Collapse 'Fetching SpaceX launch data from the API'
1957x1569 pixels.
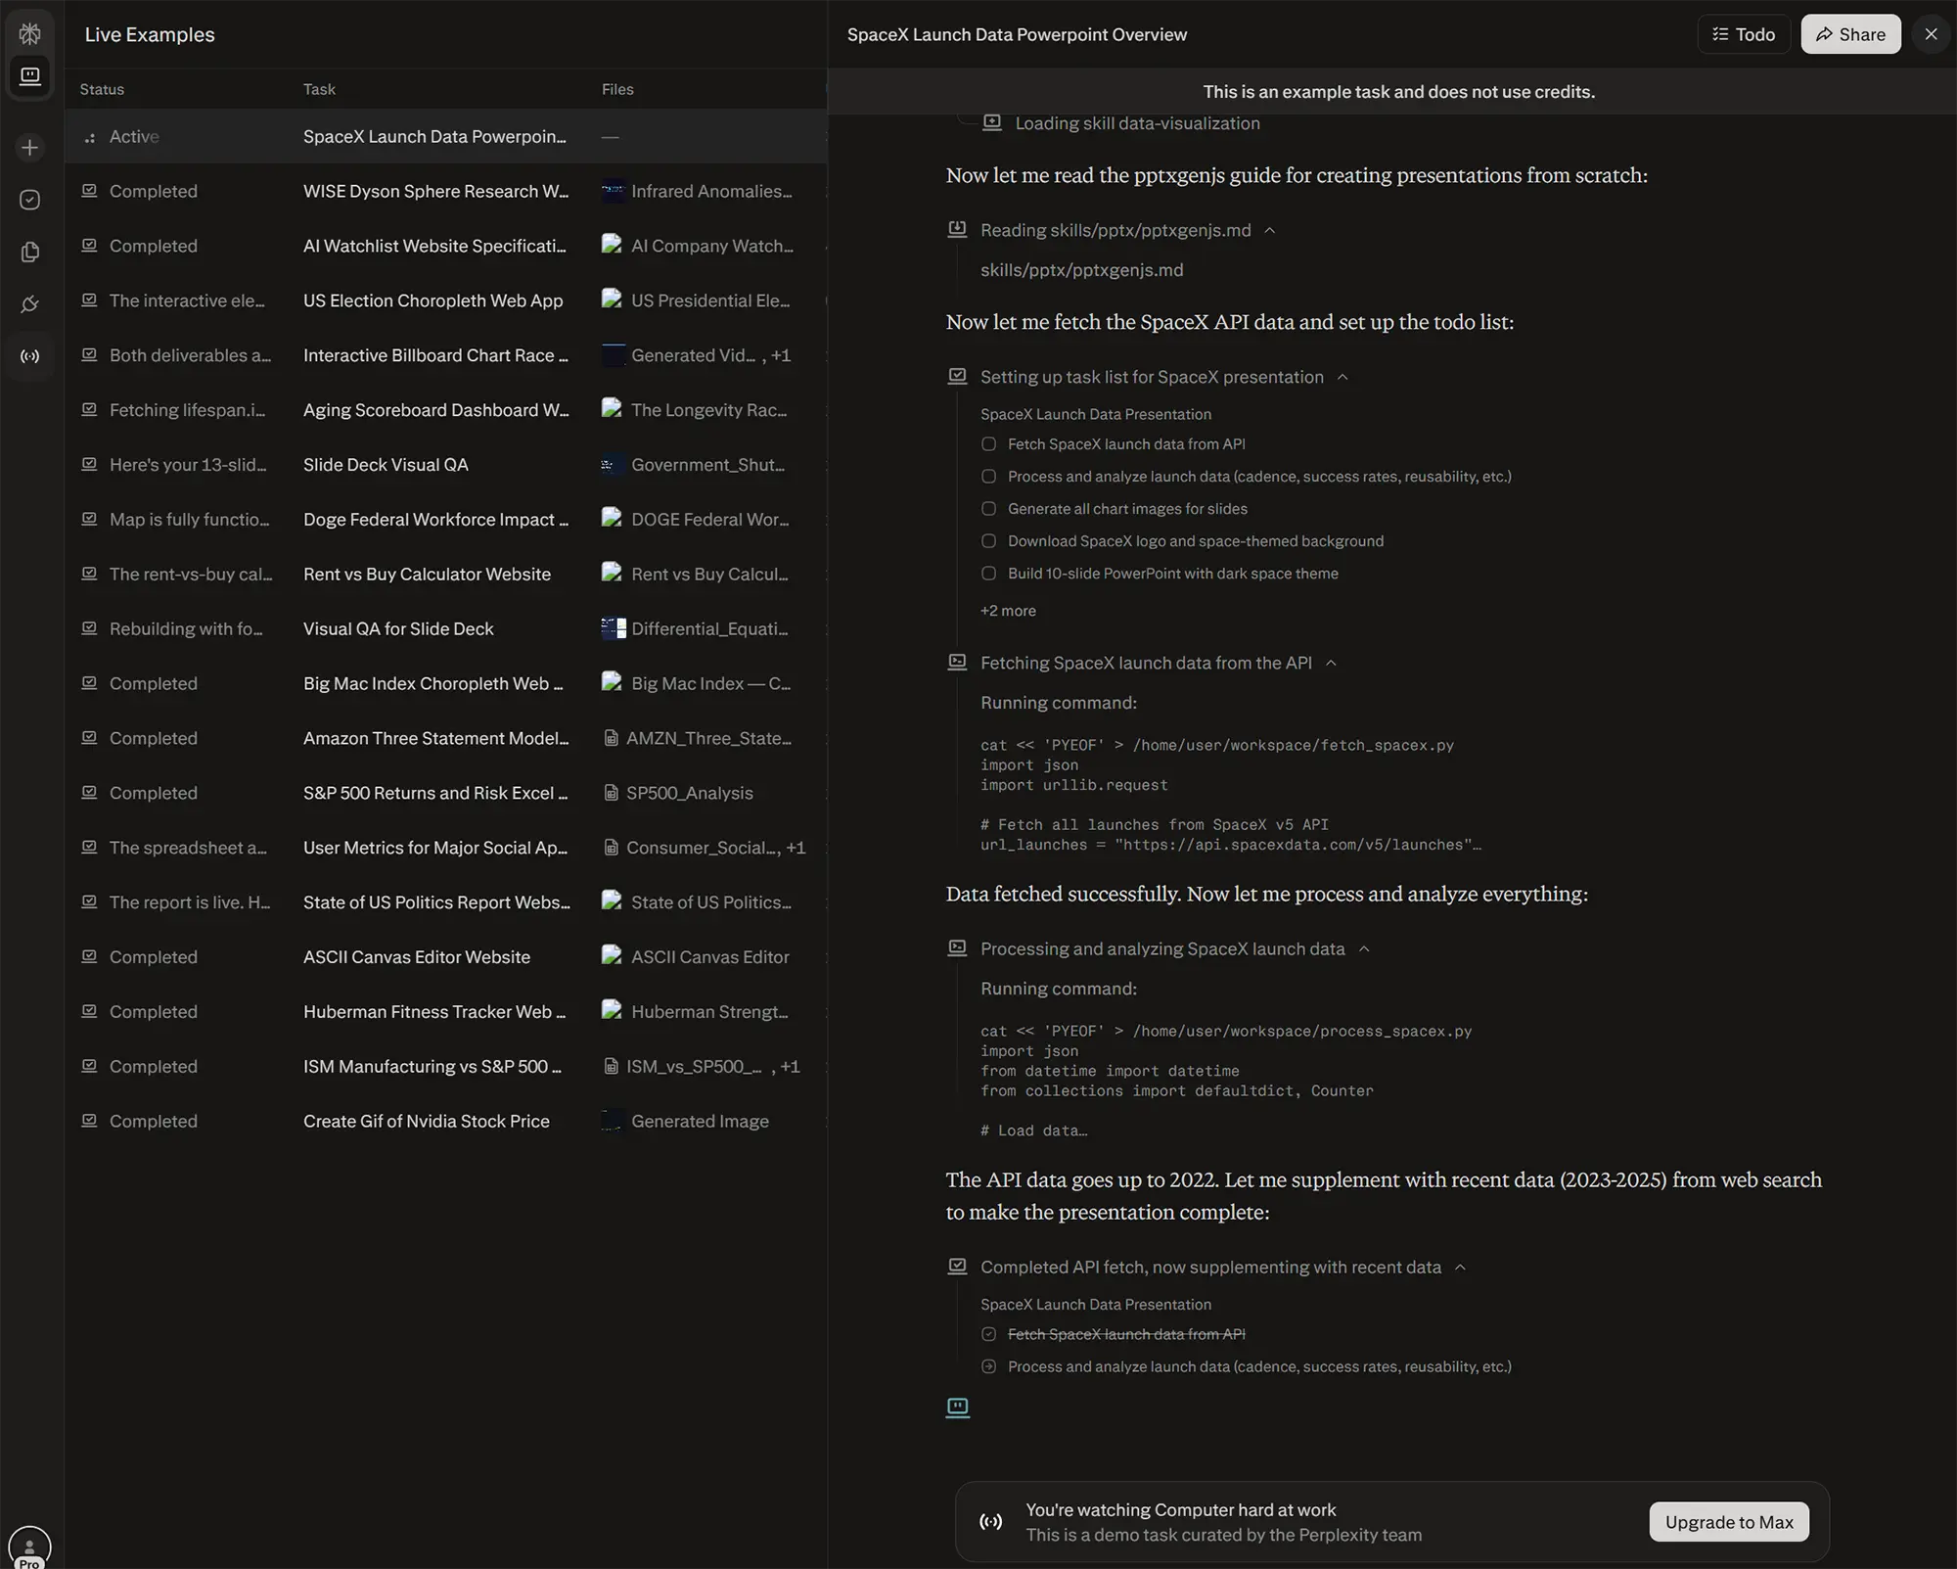pos(1330,663)
